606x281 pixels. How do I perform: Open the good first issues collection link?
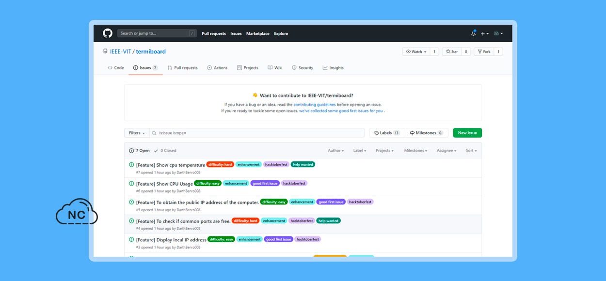[x=341, y=111]
